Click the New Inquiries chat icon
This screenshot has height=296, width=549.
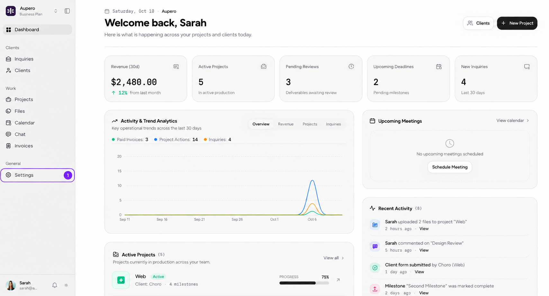pyautogui.click(x=527, y=67)
